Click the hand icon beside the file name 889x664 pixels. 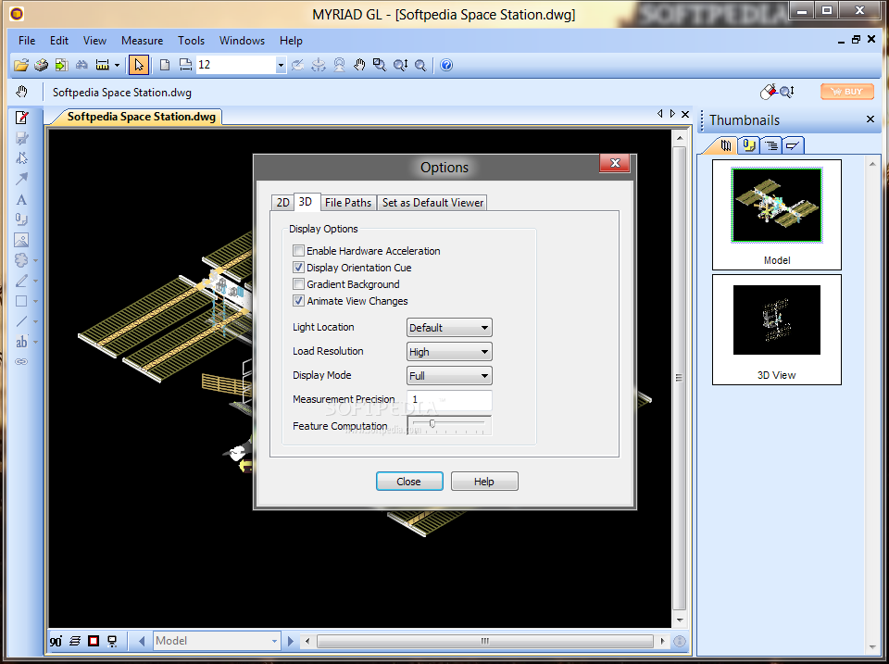click(21, 92)
